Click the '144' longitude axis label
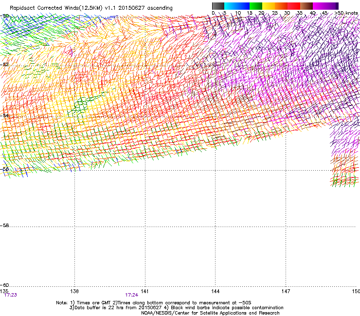Screen dimensions: 360x316 (215, 291)
